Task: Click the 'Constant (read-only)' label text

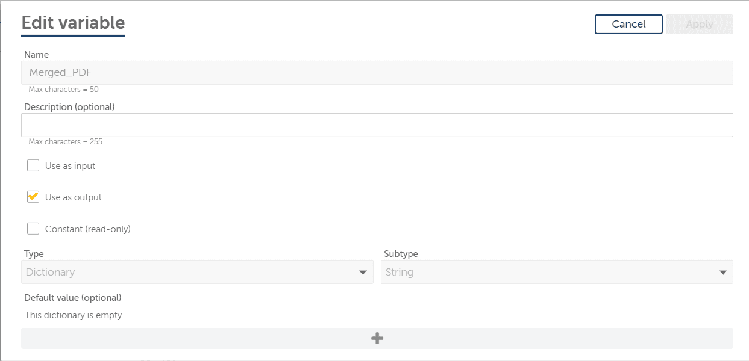Action: tap(88, 229)
